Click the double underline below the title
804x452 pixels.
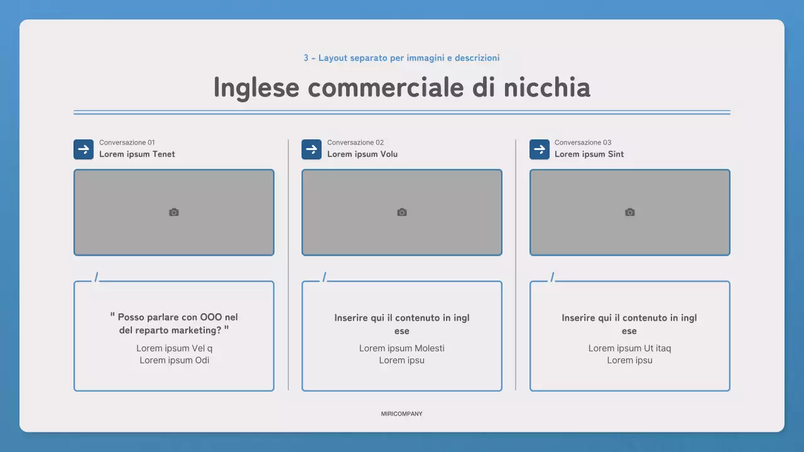(x=402, y=112)
